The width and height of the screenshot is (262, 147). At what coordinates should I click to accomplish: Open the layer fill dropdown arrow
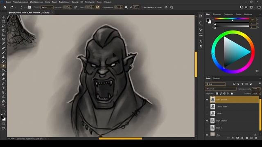click(x=259, y=94)
